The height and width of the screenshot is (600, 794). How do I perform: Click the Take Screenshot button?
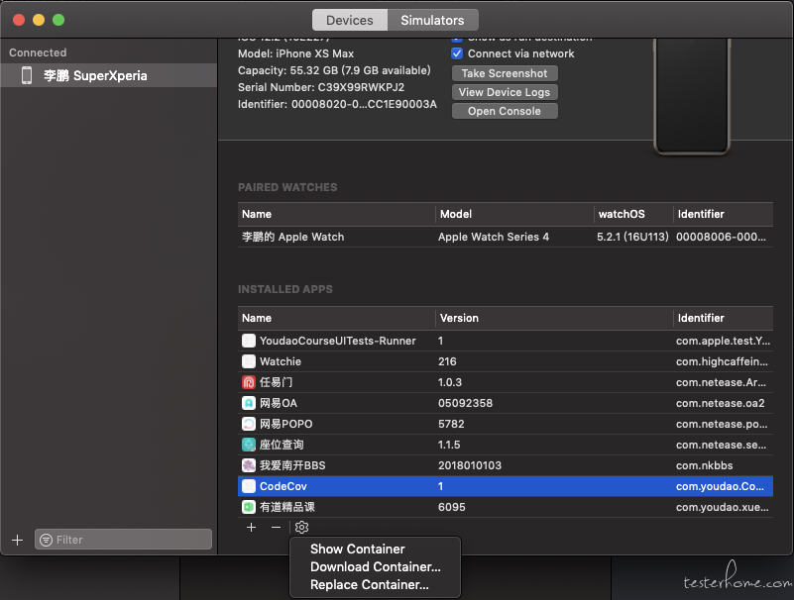coord(505,73)
